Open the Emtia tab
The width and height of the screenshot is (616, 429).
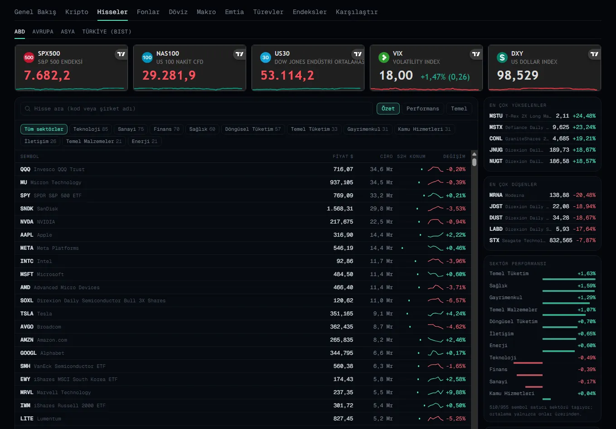click(x=234, y=12)
